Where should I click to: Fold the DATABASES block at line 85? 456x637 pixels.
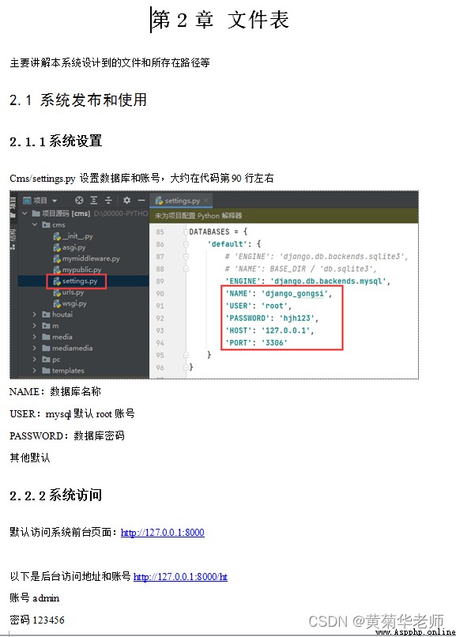[186, 232]
